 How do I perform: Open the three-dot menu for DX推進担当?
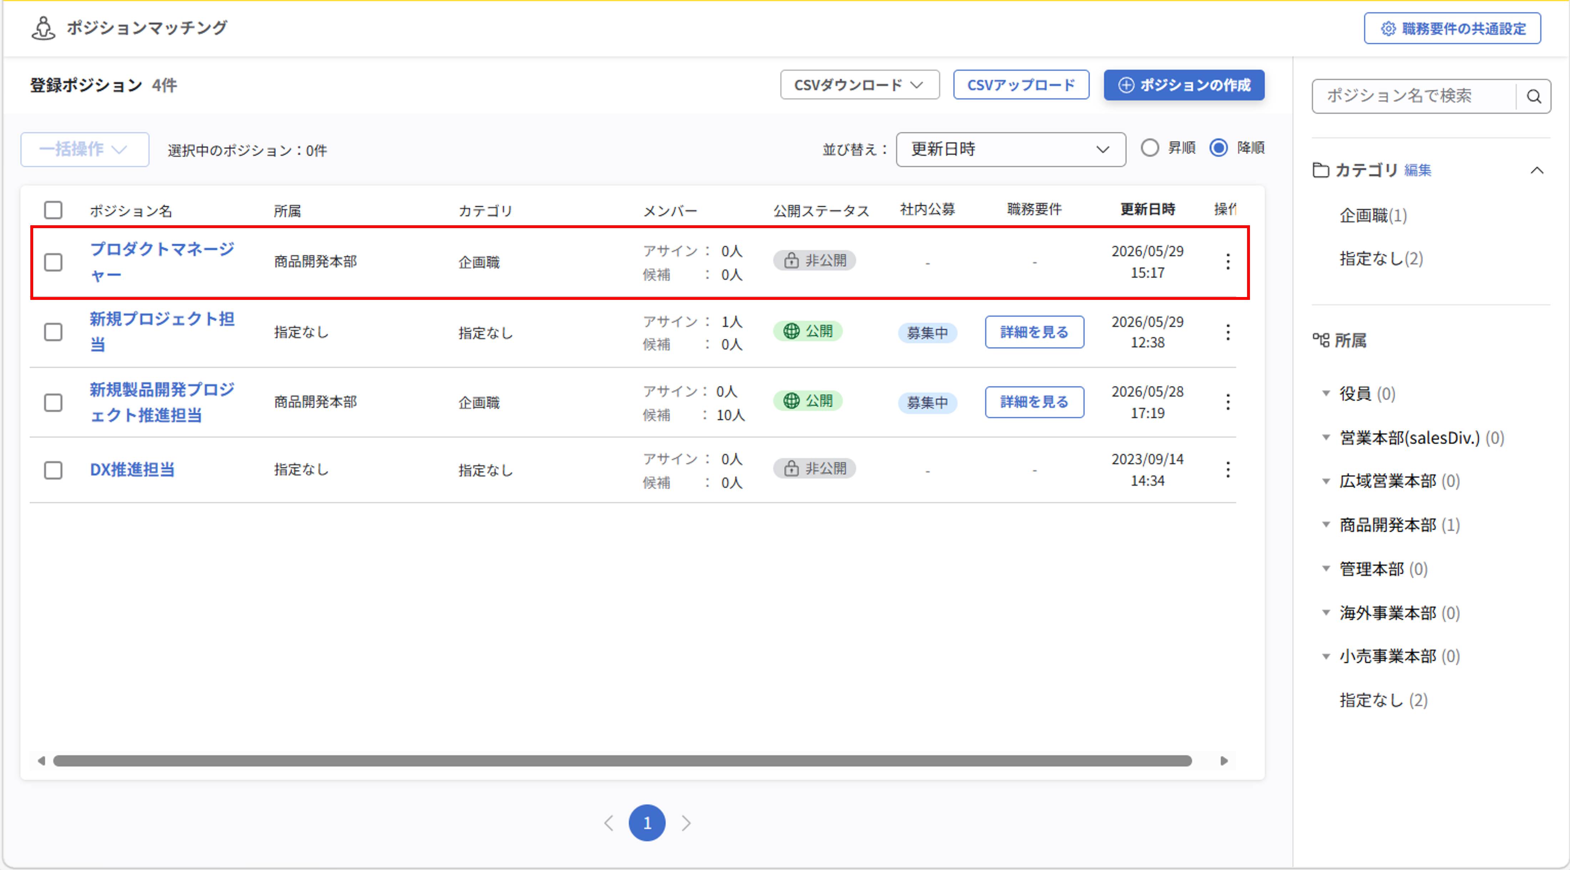coord(1227,469)
